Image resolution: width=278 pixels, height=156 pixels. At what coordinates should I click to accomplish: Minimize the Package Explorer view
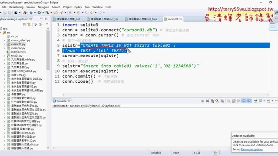pyautogui.click(x=41, y=19)
